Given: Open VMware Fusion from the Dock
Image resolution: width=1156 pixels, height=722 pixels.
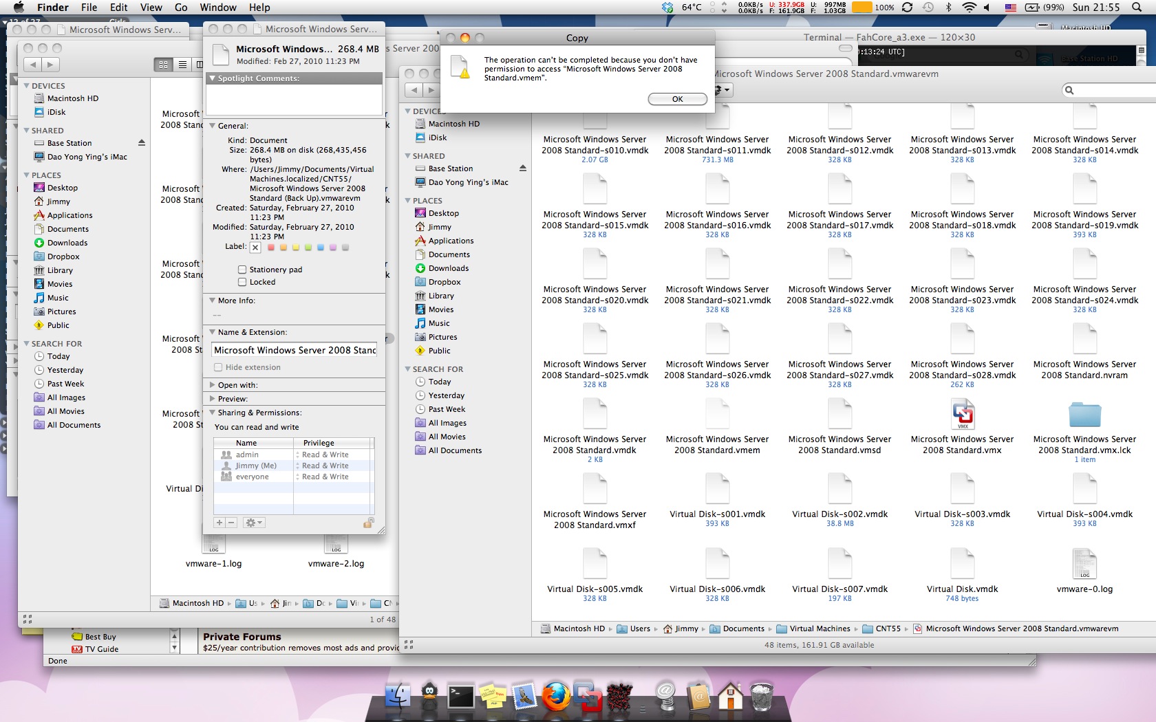Looking at the screenshot, I should click(x=588, y=697).
